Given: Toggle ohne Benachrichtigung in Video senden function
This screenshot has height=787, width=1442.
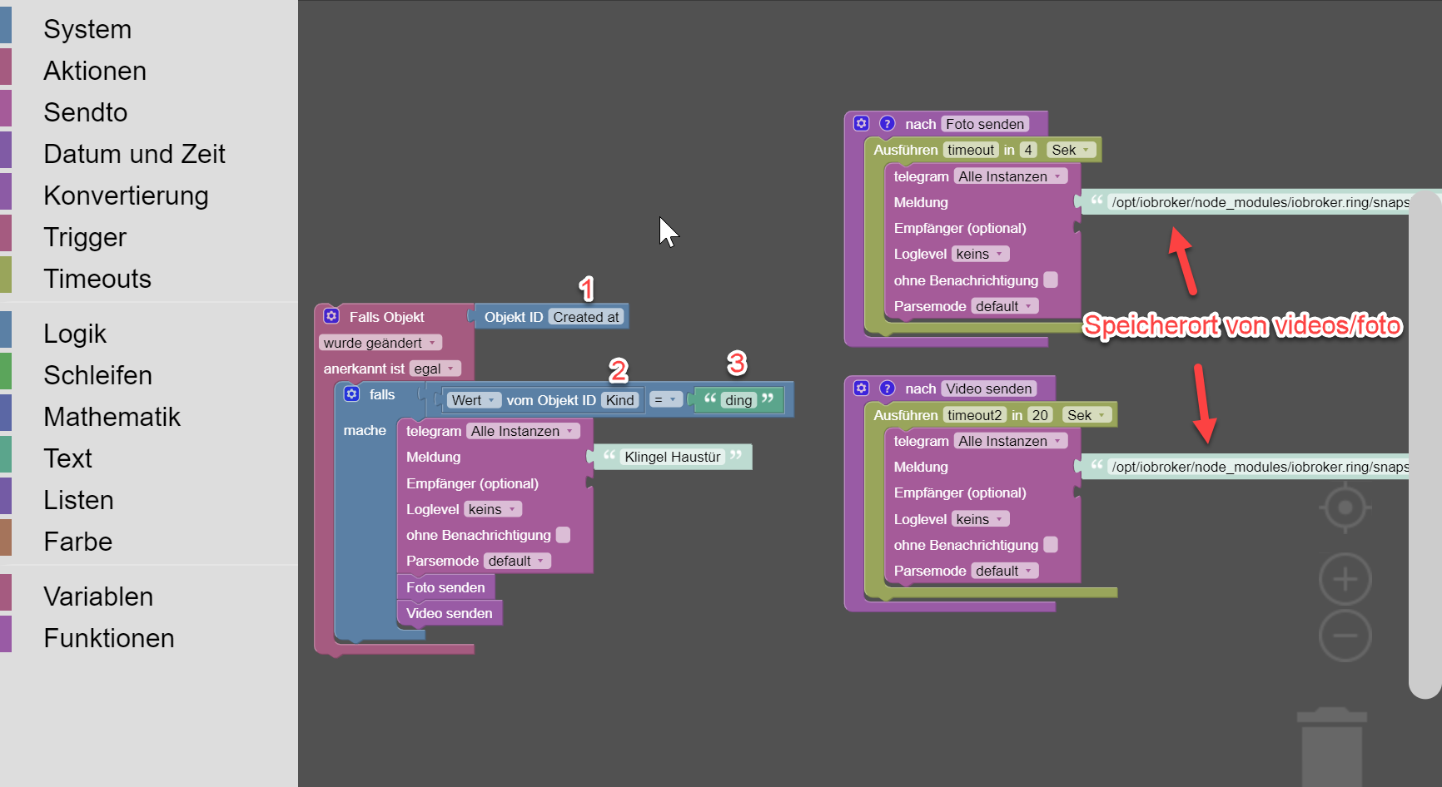Looking at the screenshot, I should pos(1051,544).
